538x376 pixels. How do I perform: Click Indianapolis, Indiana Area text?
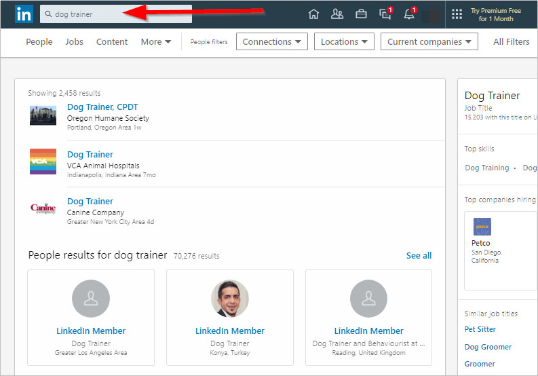click(104, 175)
